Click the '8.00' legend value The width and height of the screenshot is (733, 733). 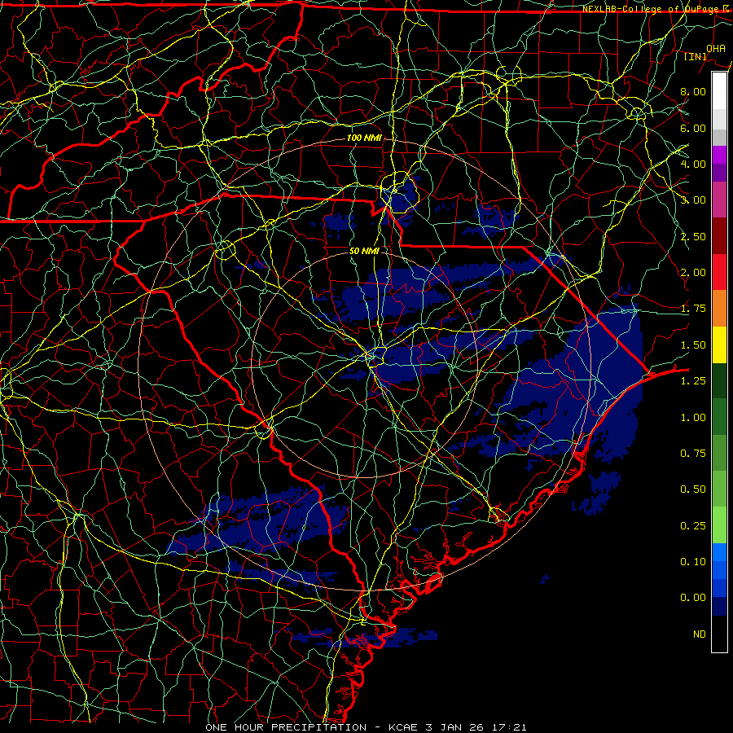(693, 91)
